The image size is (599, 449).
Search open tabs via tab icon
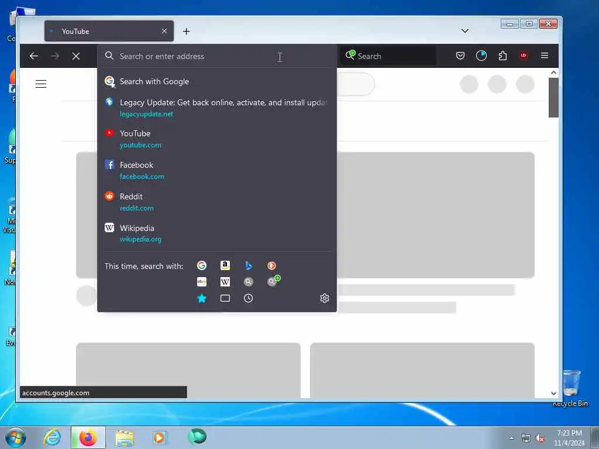[x=225, y=298]
